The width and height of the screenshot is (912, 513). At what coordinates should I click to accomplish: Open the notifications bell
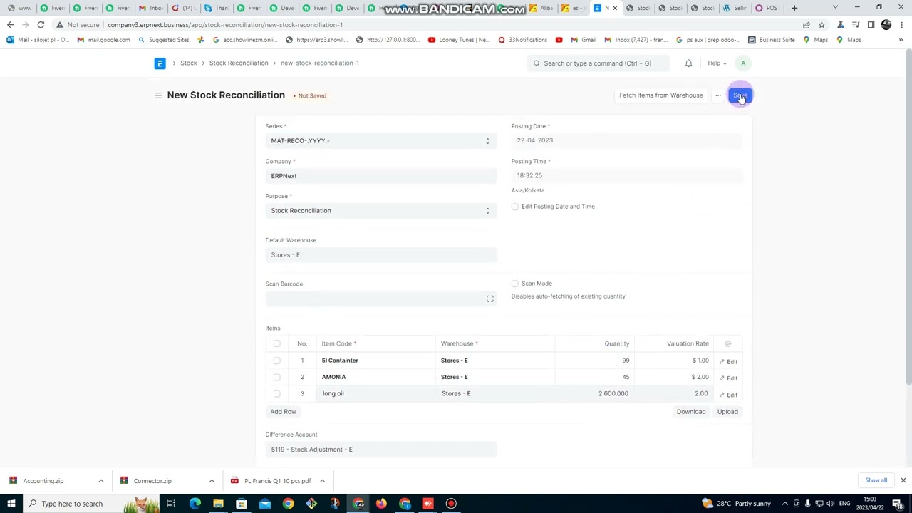click(x=688, y=63)
